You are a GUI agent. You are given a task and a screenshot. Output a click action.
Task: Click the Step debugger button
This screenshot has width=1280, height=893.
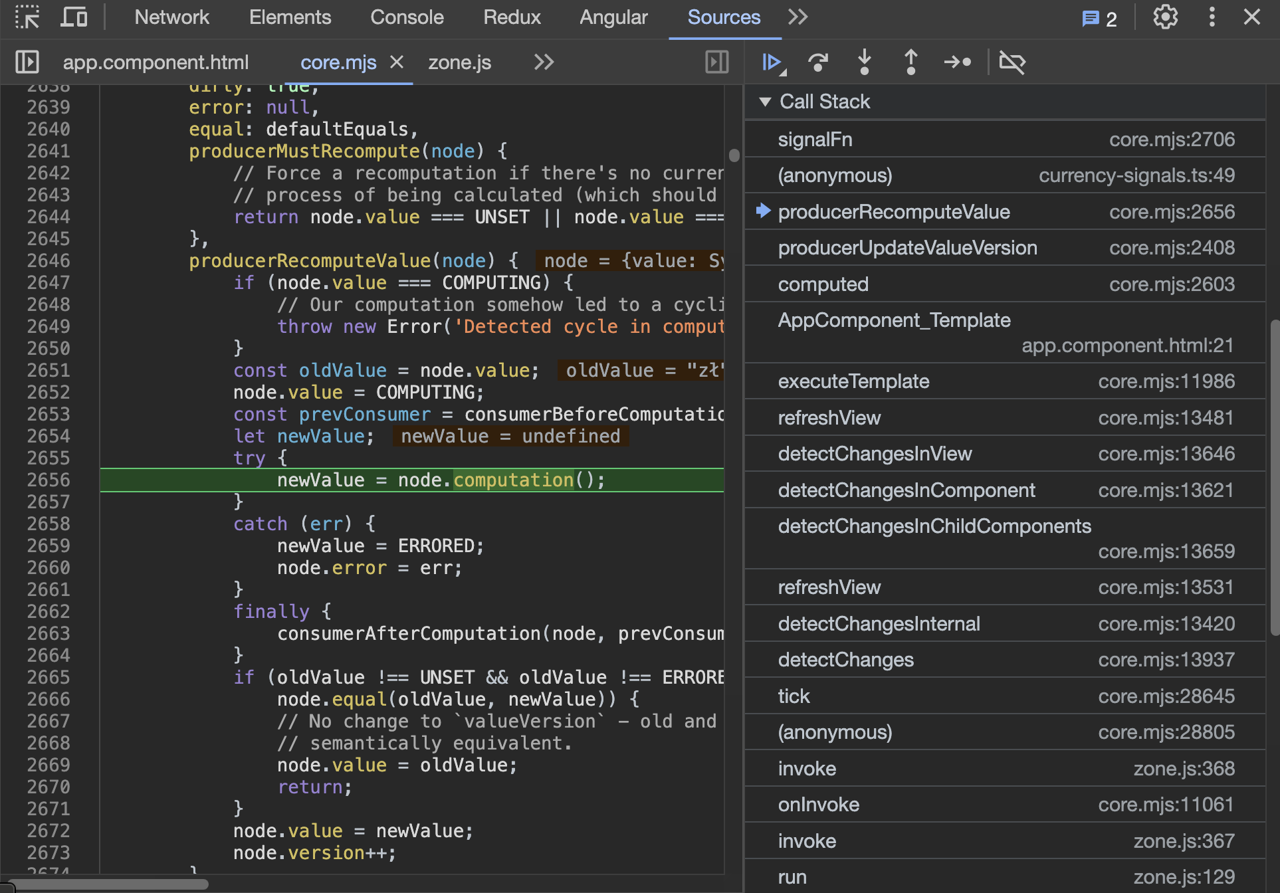click(958, 62)
